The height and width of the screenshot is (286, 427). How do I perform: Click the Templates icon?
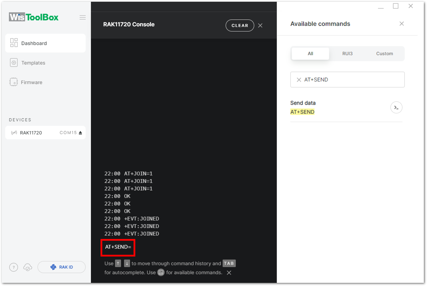[x=14, y=63]
